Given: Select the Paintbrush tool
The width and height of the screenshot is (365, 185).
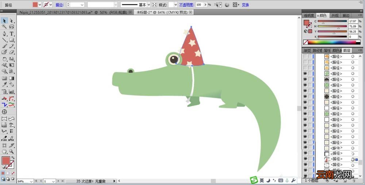Looking at the screenshot, I should click(x=4, y=46).
